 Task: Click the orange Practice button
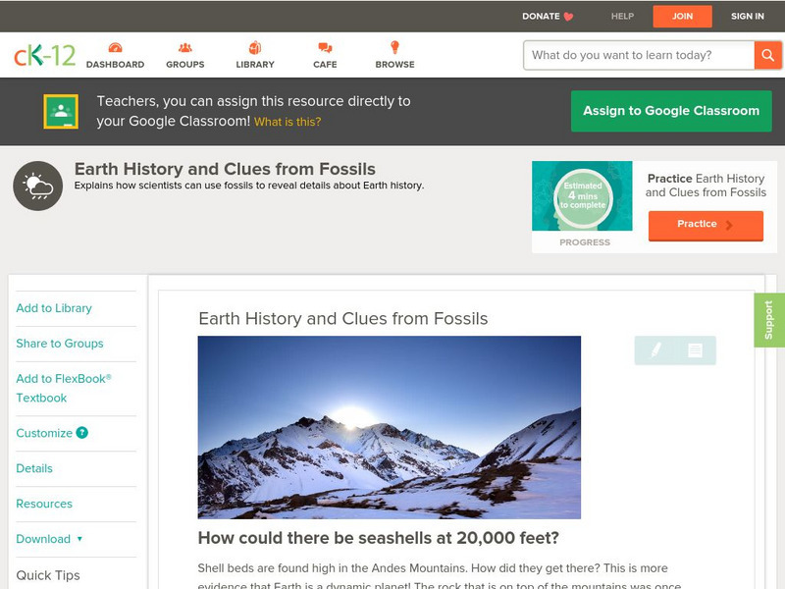pyautogui.click(x=706, y=226)
